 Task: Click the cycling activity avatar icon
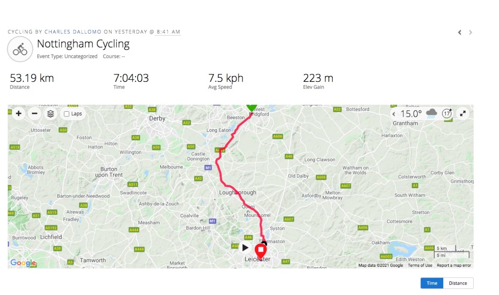coord(20,49)
